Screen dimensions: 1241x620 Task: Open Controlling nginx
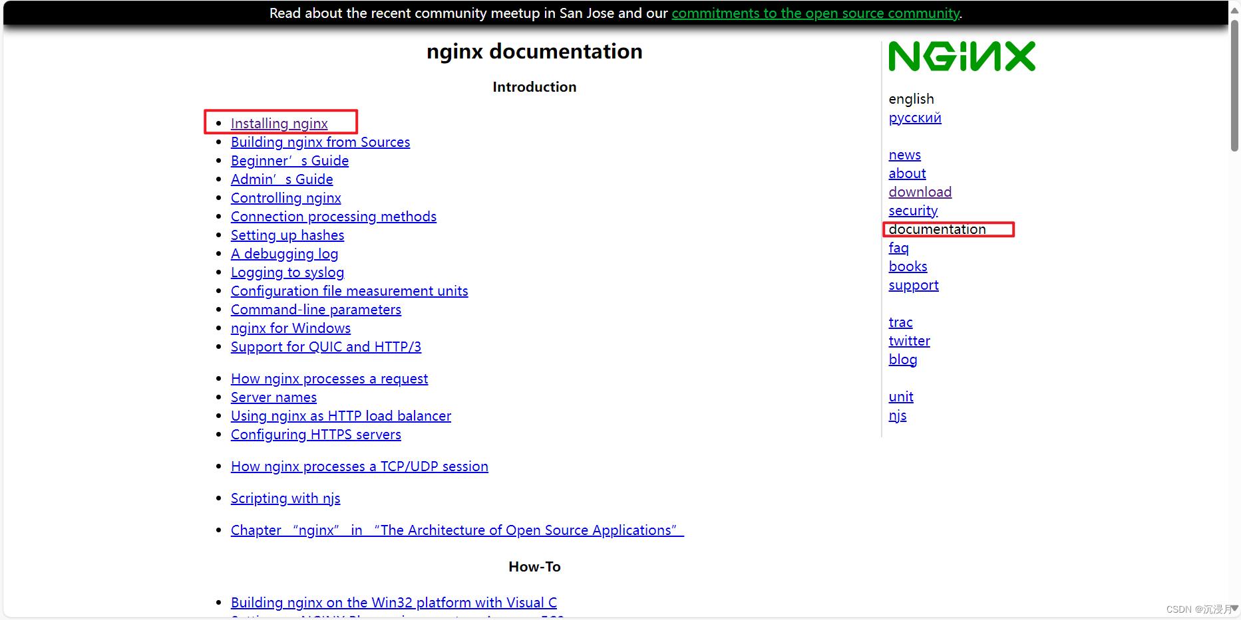point(285,197)
